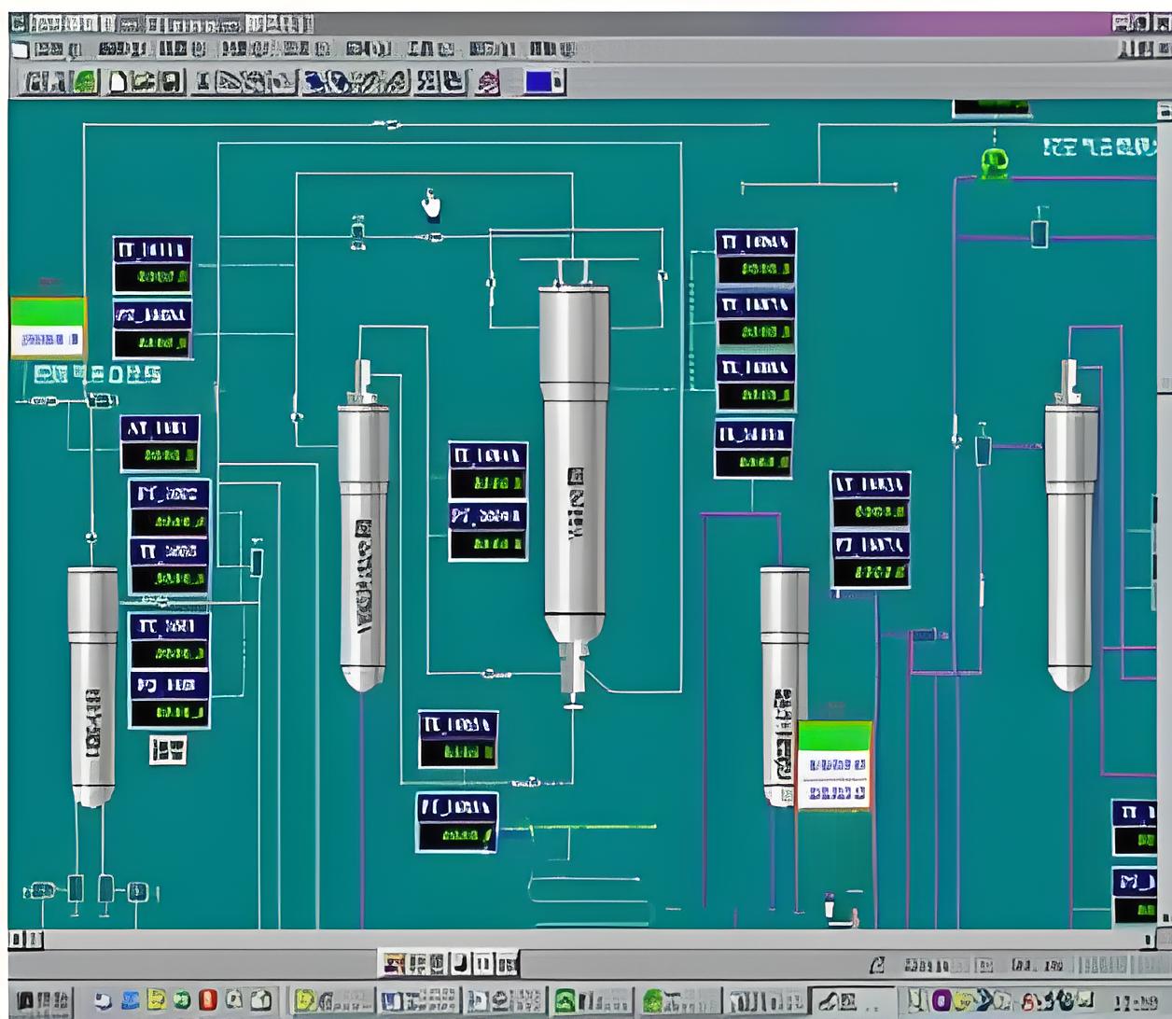Click the application icon in the title bar
This screenshot has height=1019, width=1172.
(x=20, y=23)
